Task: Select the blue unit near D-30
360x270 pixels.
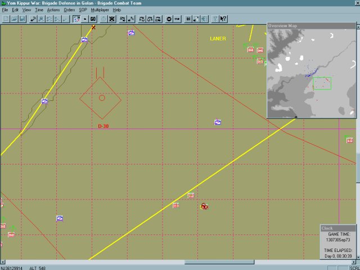Action: (x=44, y=101)
